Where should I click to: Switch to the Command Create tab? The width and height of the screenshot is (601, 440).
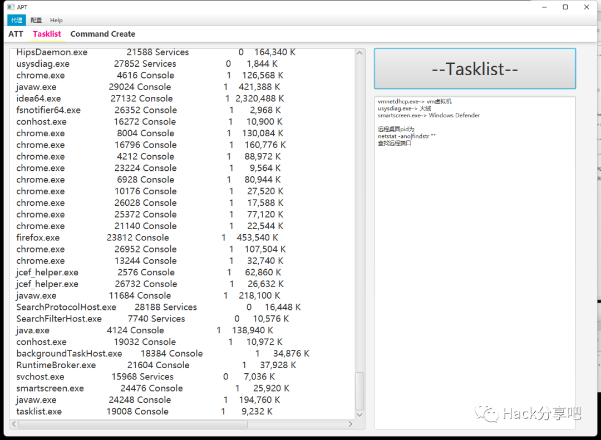tap(103, 34)
